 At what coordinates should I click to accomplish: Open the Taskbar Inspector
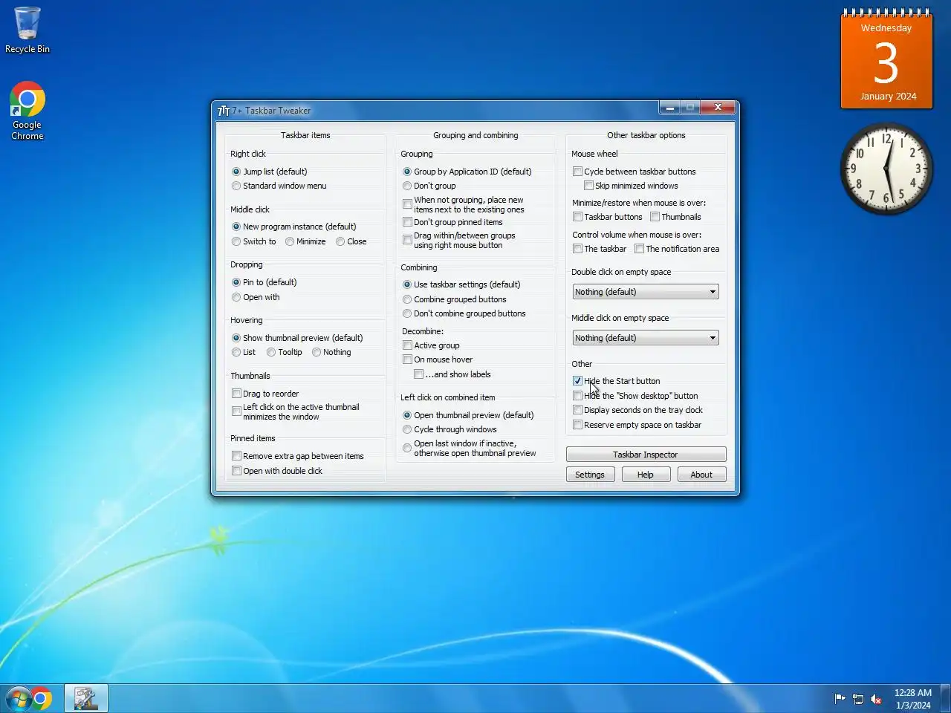coord(646,455)
